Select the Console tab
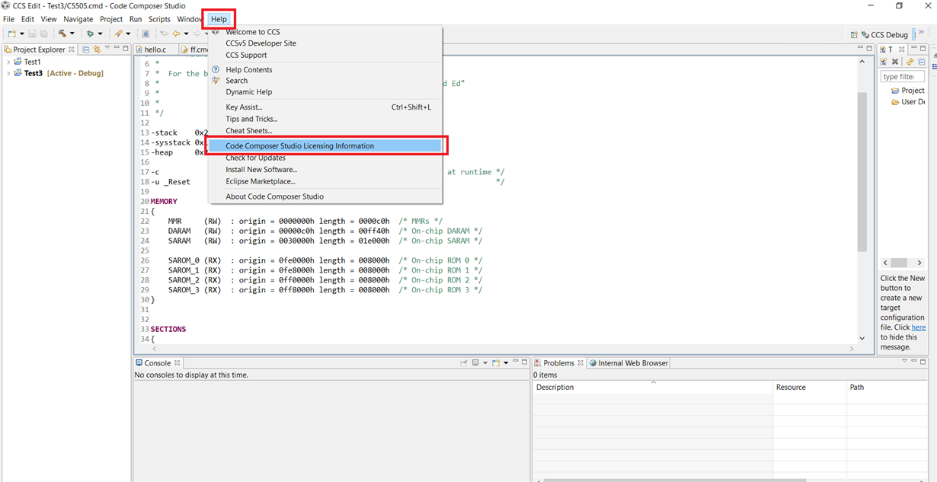This screenshot has height=482, width=937. [158, 363]
